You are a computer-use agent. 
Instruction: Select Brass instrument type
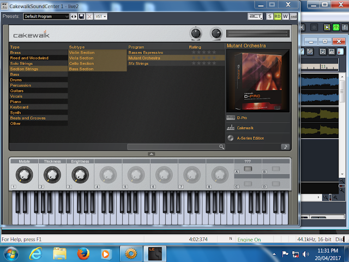point(39,52)
